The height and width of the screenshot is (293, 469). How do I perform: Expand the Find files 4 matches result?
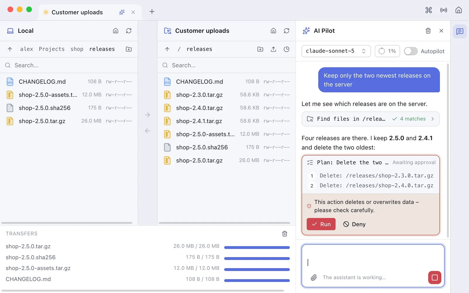pyautogui.click(x=371, y=119)
